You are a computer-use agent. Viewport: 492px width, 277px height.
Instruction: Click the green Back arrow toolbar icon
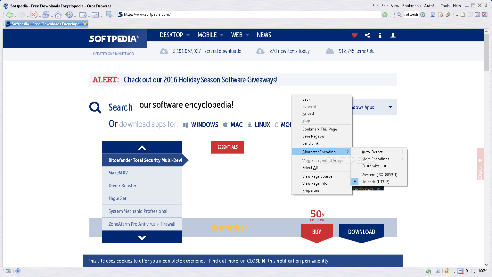tap(9, 14)
